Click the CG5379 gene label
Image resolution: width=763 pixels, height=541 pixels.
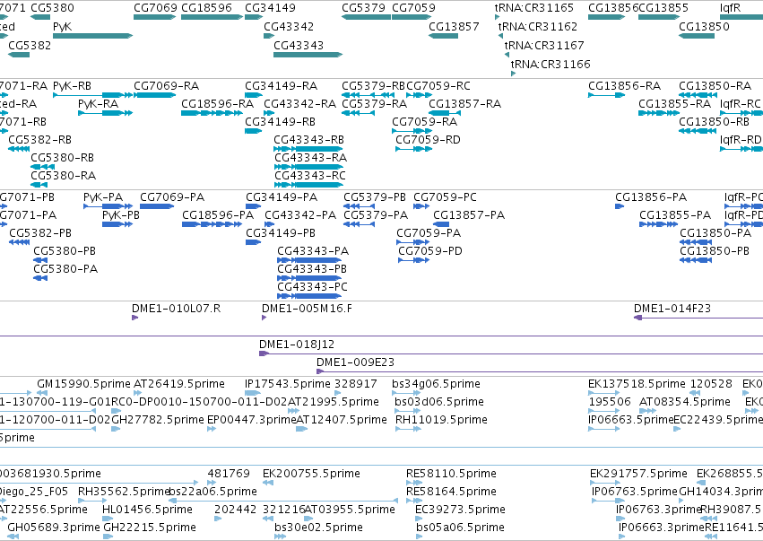(363, 8)
